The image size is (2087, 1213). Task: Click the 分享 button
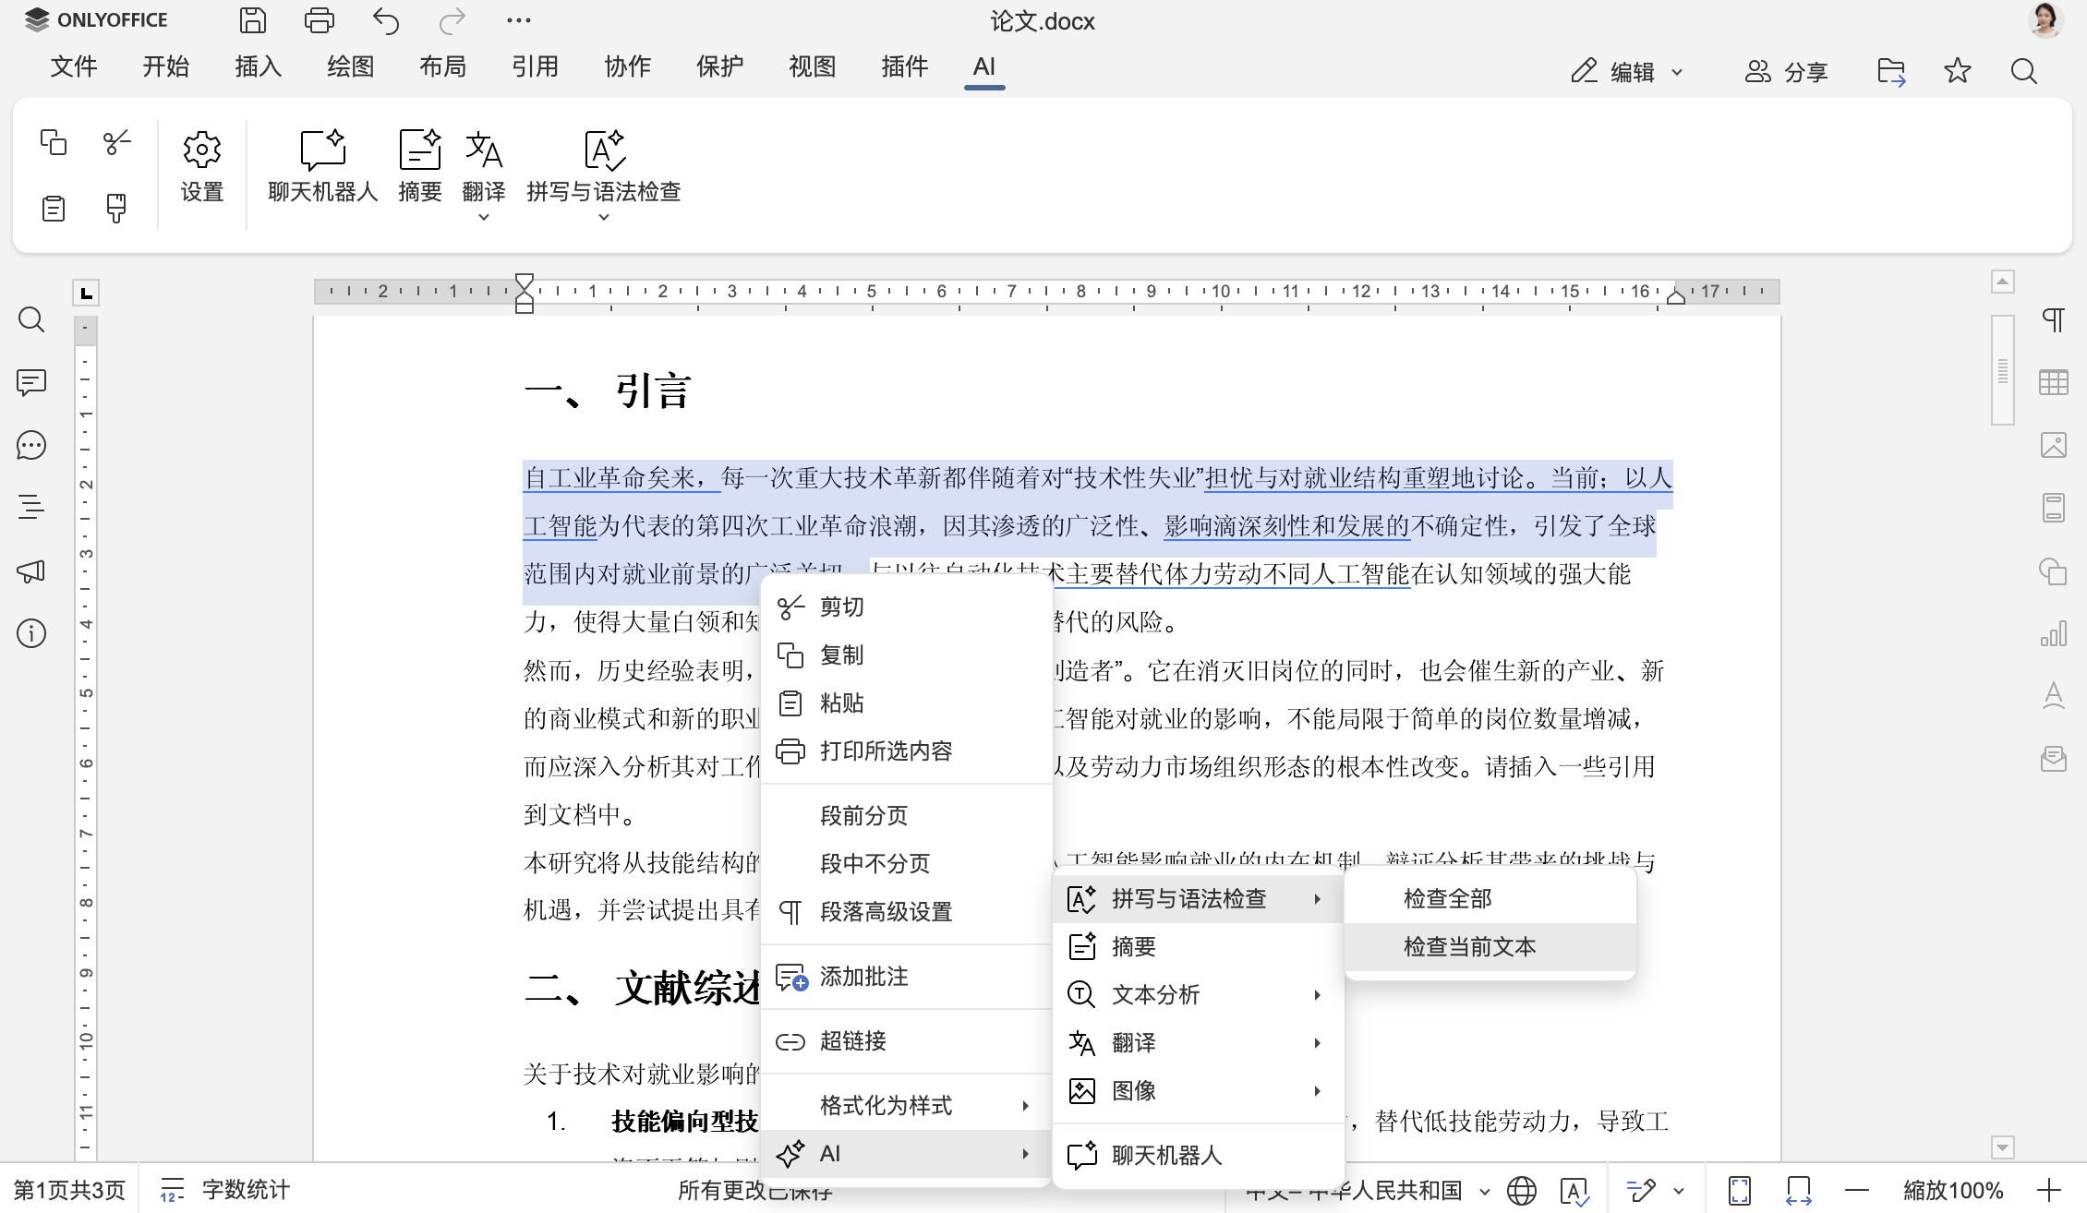click(1787, 71)
